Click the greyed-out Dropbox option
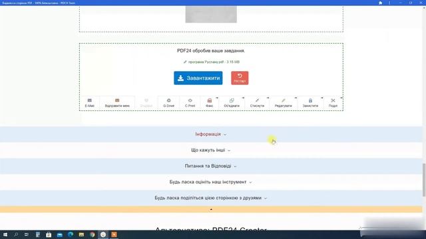This screenshot has width=426, height=239. 146,103
